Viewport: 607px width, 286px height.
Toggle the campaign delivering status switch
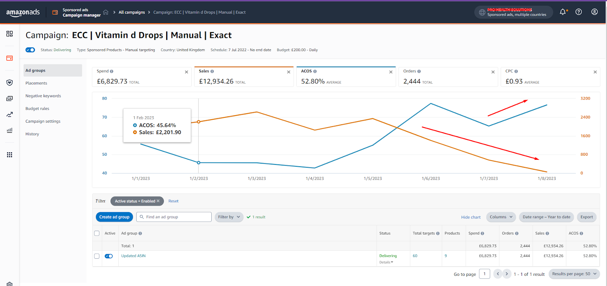tap(30, 50)
